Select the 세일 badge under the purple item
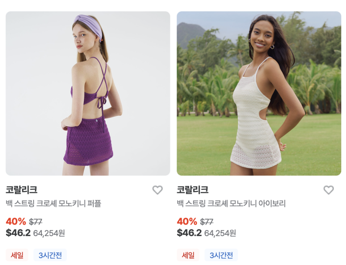 [x=17, y=255]
